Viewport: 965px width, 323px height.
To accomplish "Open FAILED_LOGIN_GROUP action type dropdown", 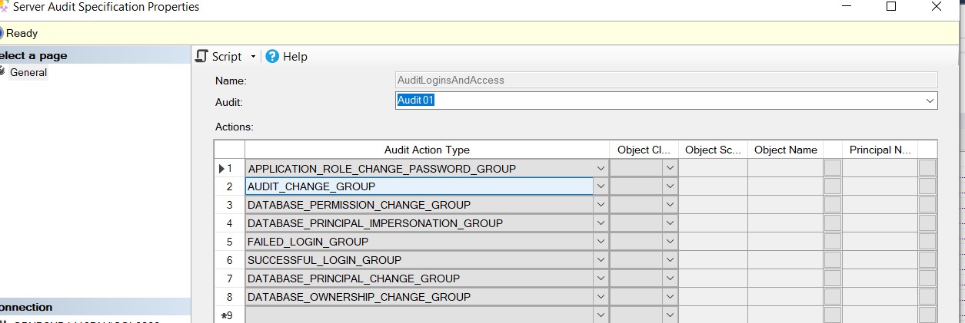I will pyautogui.click(x=601, y=242).
